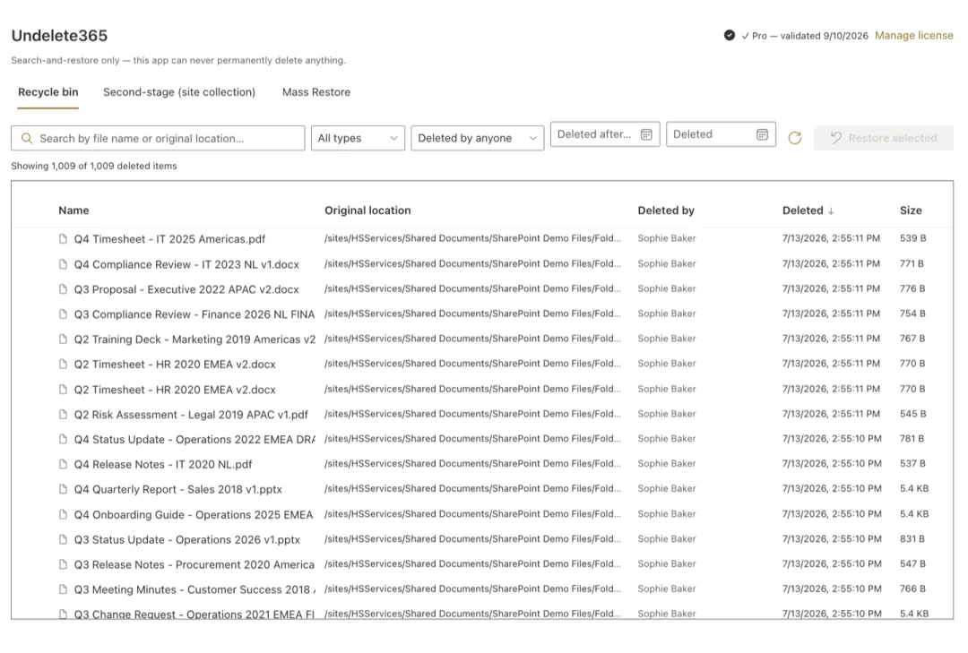Screen dimensions: 968x653
Task: Open Second-stage (site collection) tab
Action: tap(179, 92)
